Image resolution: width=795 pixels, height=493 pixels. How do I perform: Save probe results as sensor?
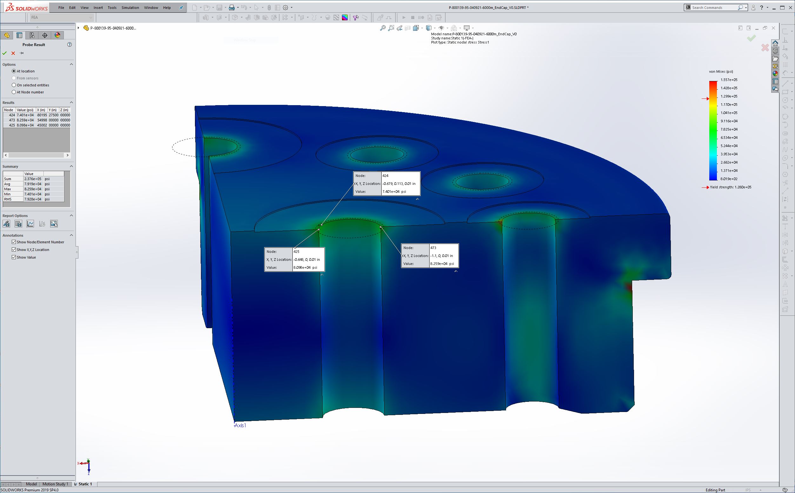[7, 224]
